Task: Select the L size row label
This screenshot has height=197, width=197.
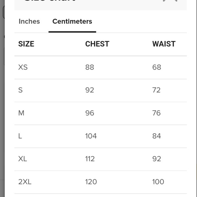Action: click(x=20, y=136)
